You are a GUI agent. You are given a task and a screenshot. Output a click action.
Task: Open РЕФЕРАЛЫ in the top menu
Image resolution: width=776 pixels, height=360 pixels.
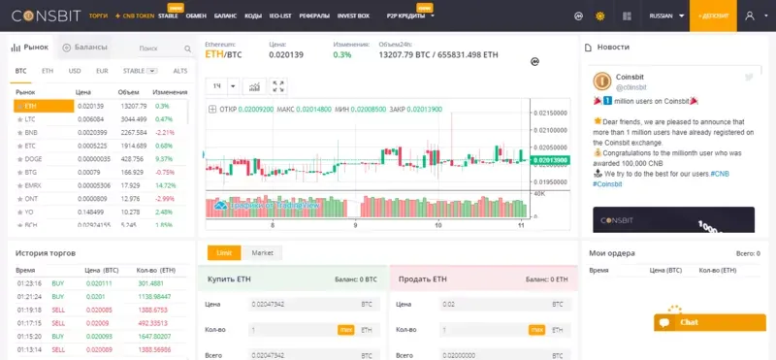point(314,16)
